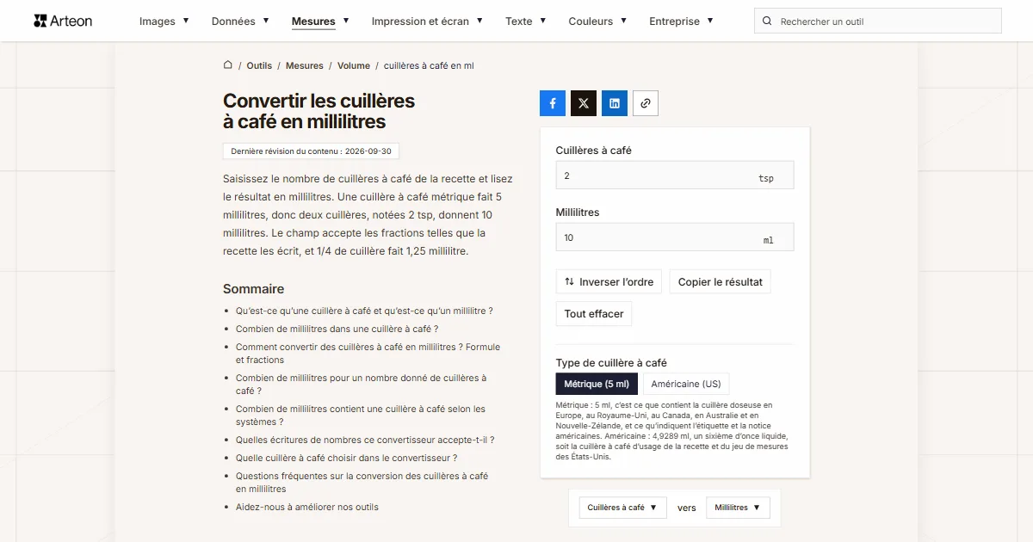Image resolution: width=1033 pixels, height=542 pixels.
Task: Open the Mesures menu
Action: [320, 22]
